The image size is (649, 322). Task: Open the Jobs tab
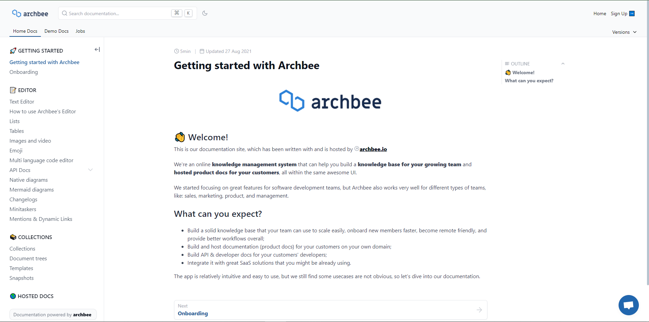point(80,31)
